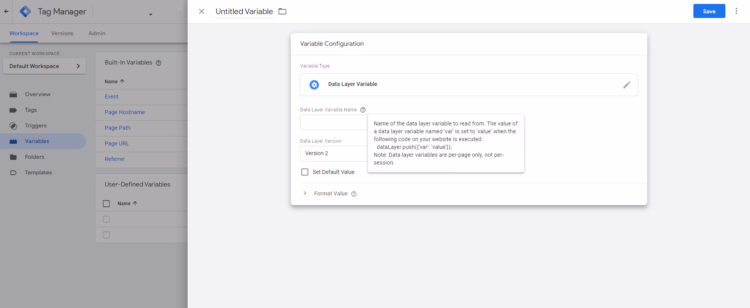Viewport: 750px width, 308px height.
Task: Save the variable
Action: (x=709, y=11)
